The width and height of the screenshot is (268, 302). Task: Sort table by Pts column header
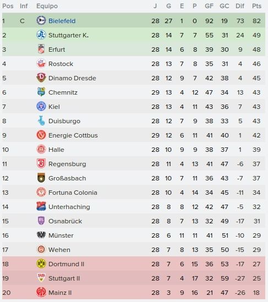pyautogui.click(x=256, y=6)
